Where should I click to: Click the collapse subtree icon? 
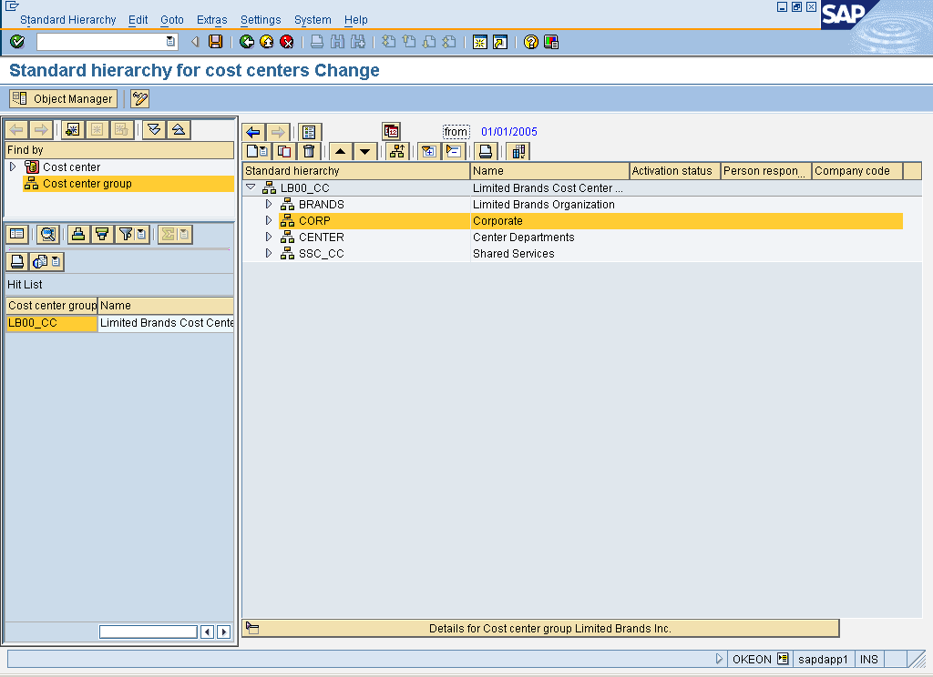(x=454, y=152)
